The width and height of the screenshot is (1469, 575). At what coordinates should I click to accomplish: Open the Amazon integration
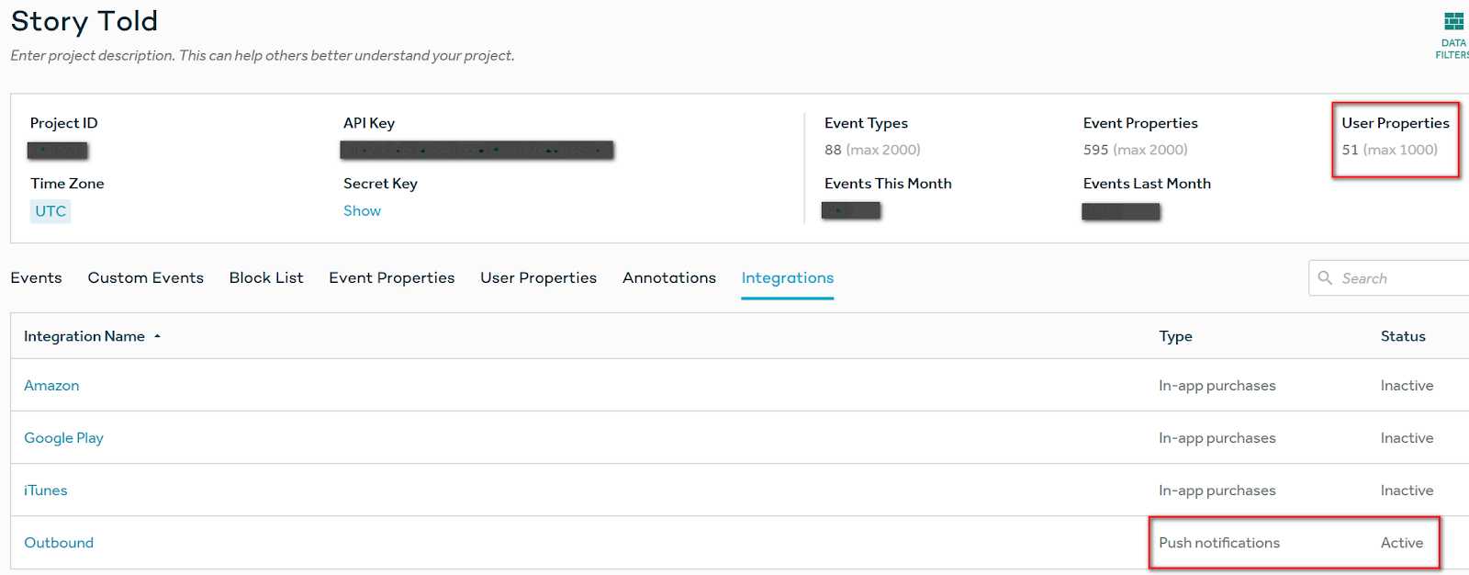click(51, 386)
